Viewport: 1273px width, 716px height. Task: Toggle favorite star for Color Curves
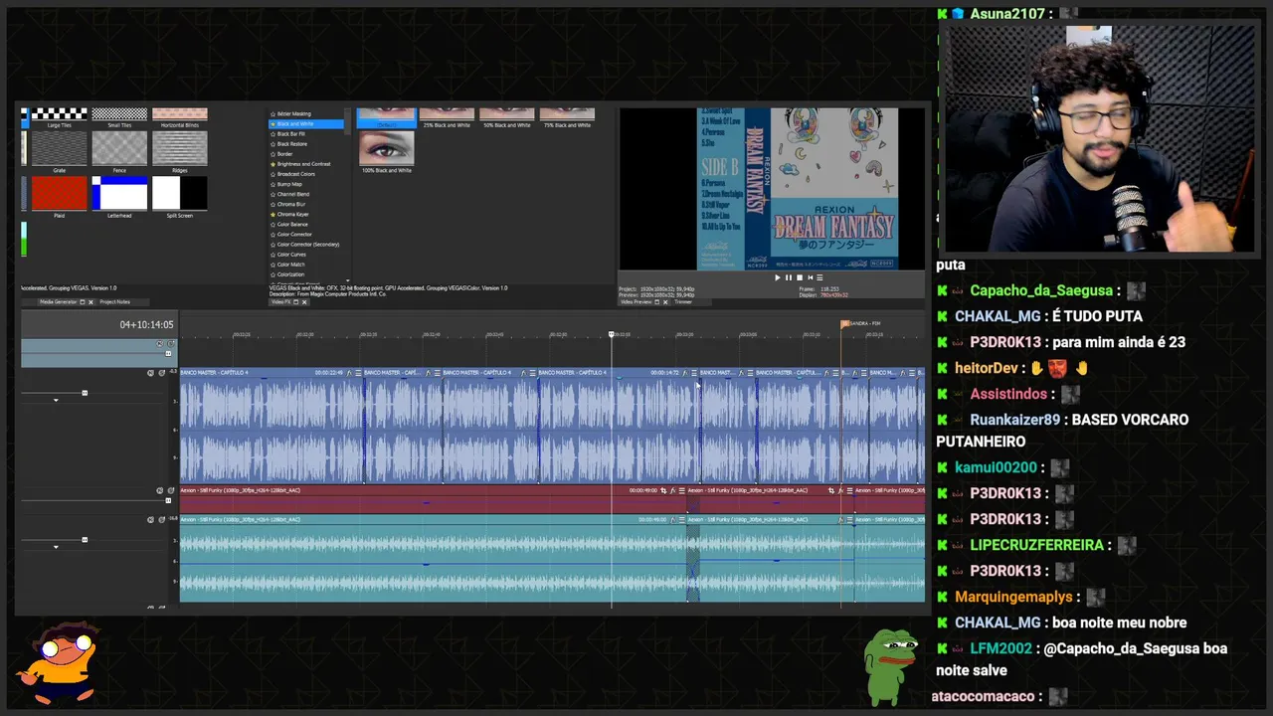(273, 255)
